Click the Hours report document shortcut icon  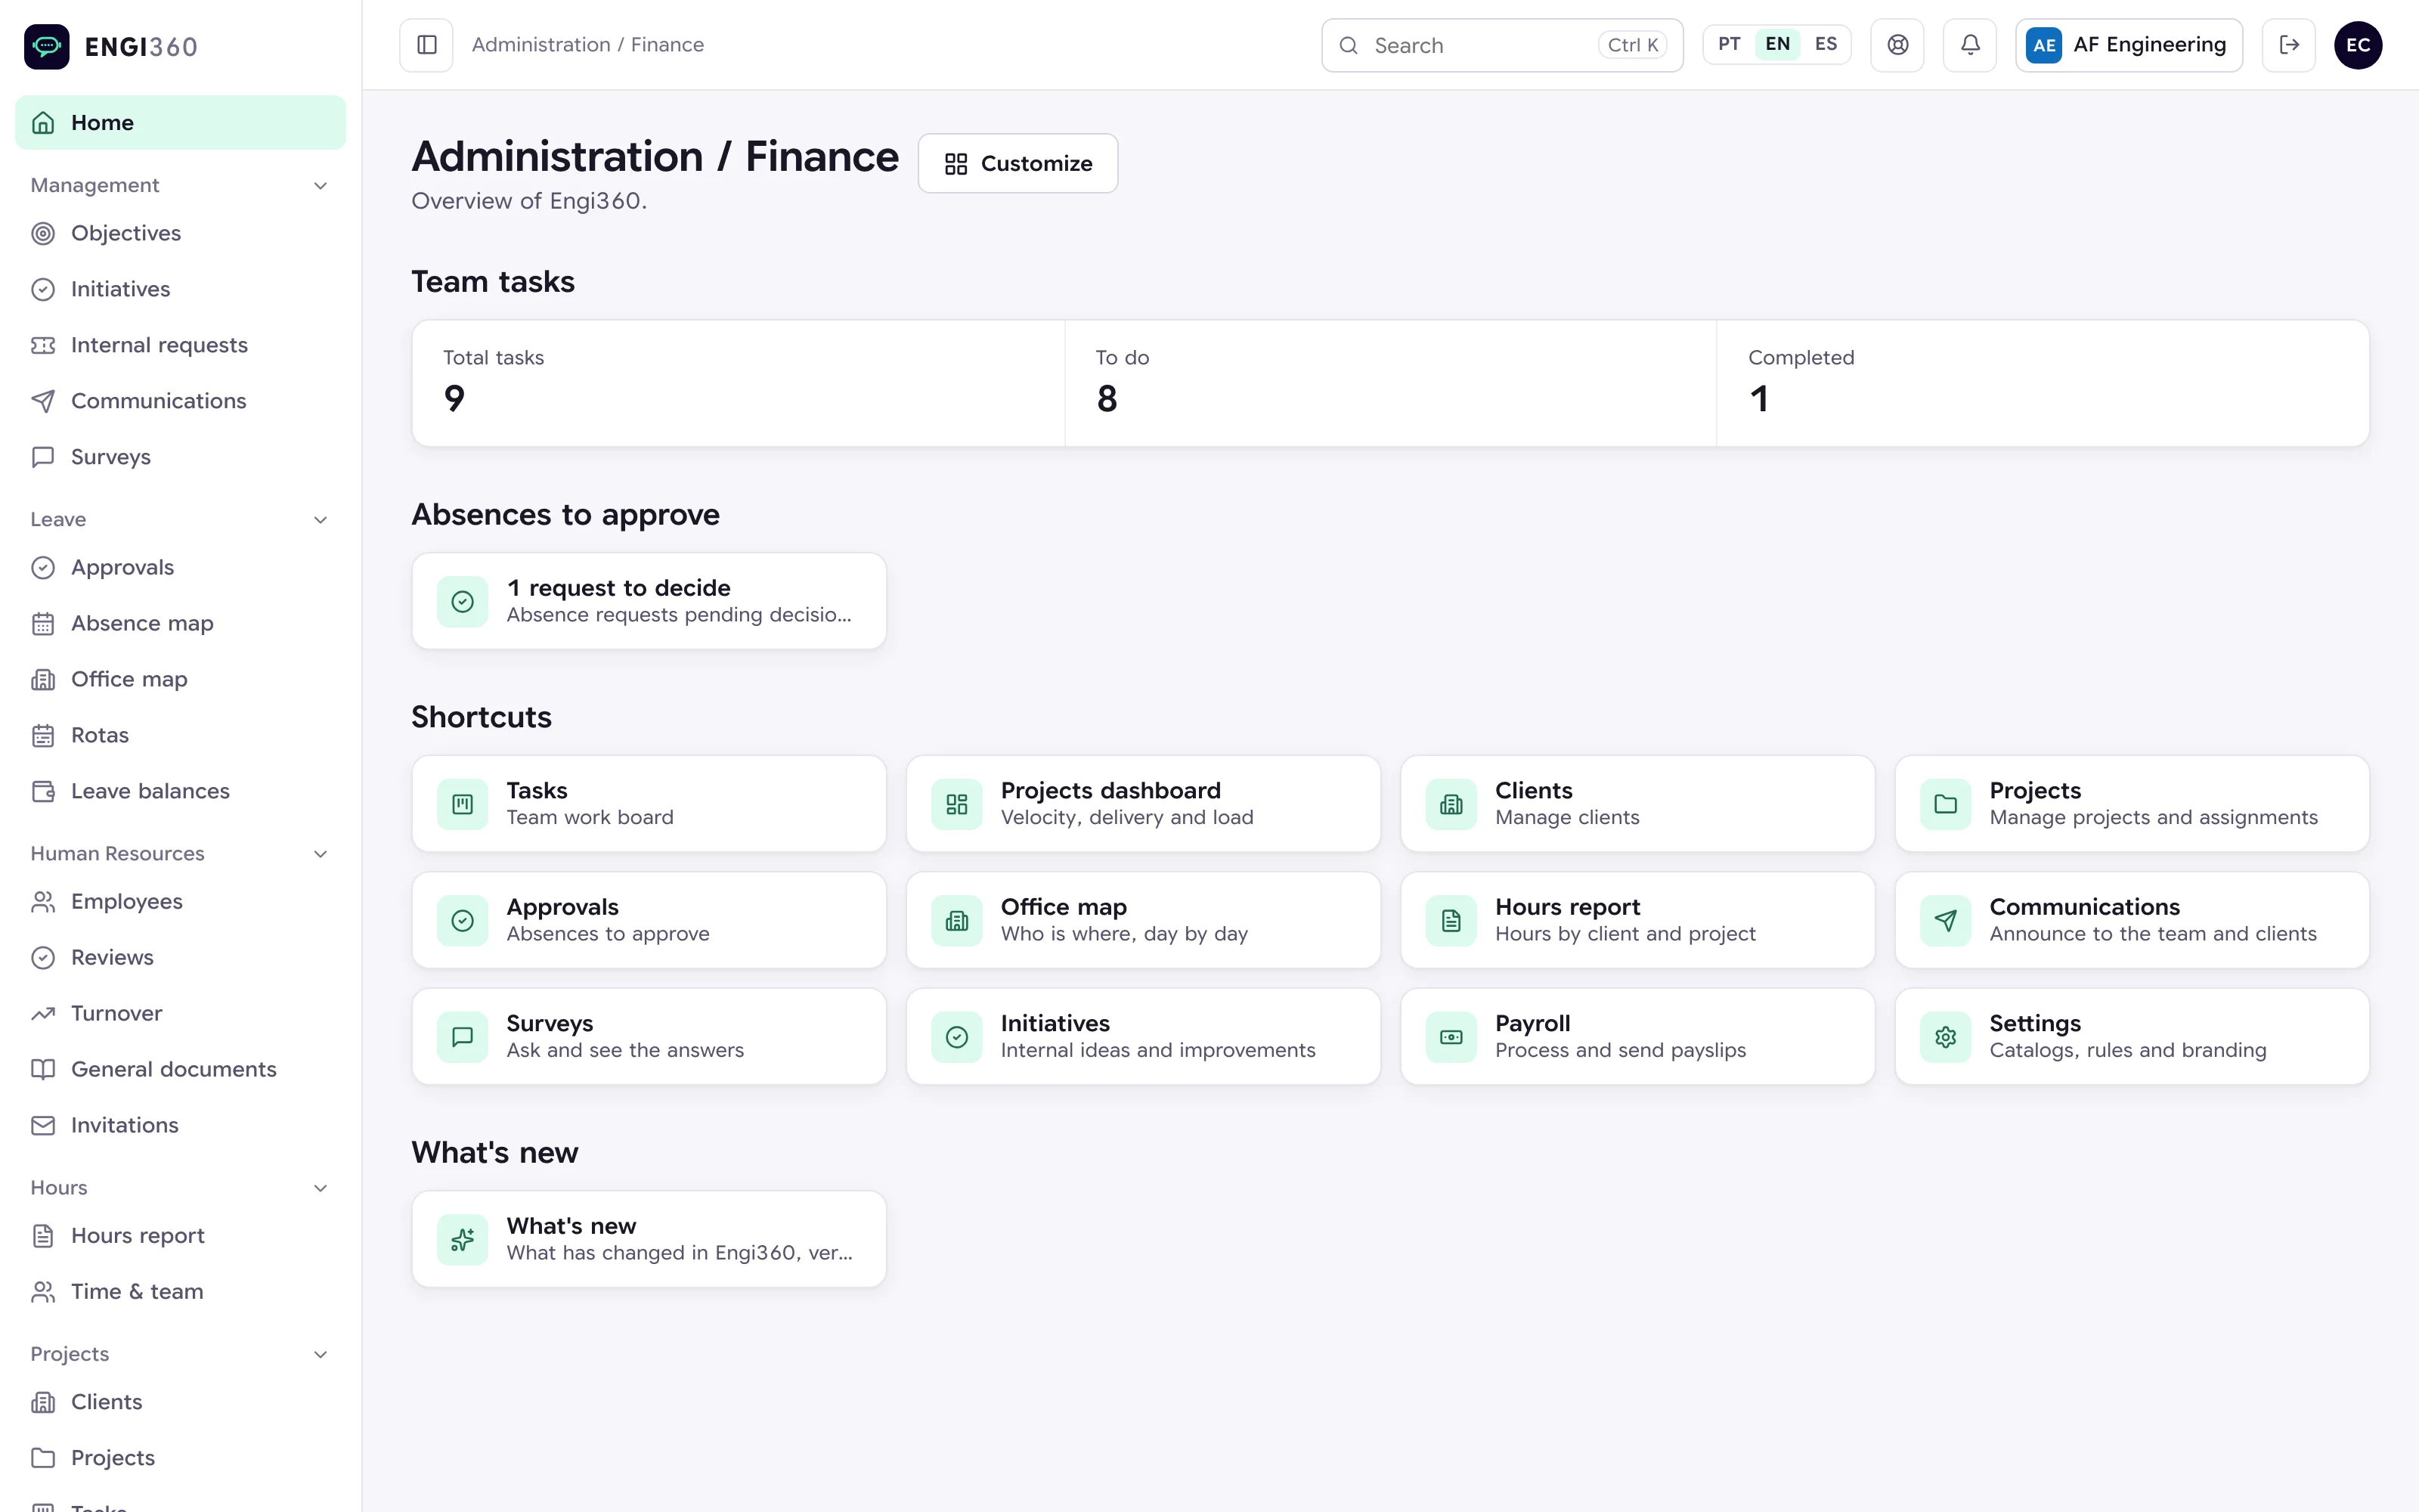[1451, 920]
